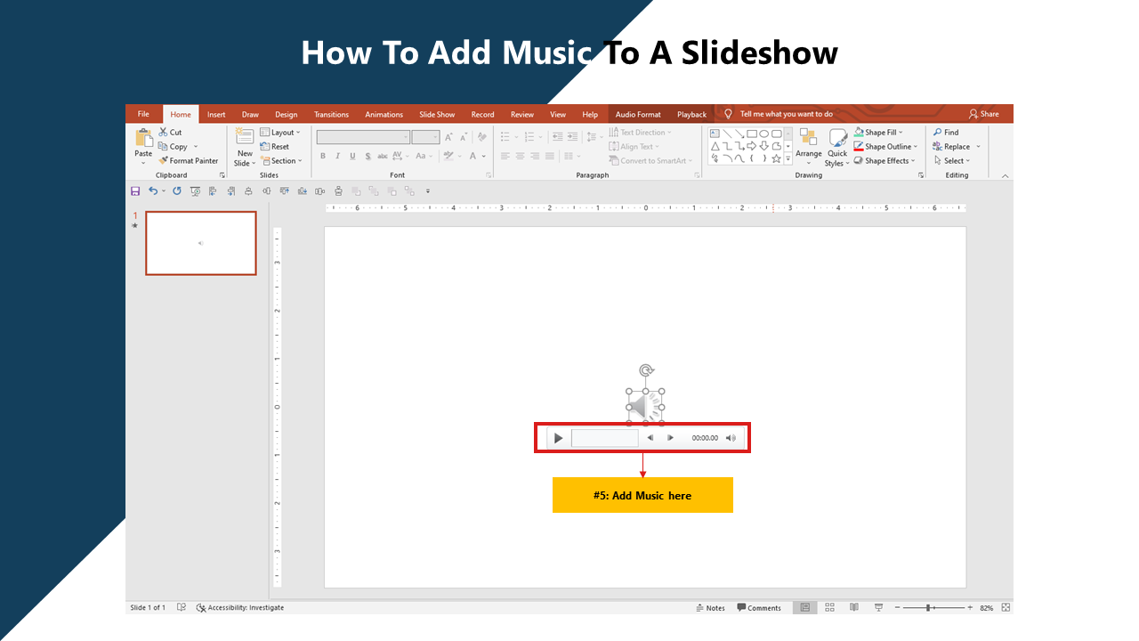Select the star shape in shapes gallery
Viewport: 1139px width, 641px height.
tap(776, 158)
